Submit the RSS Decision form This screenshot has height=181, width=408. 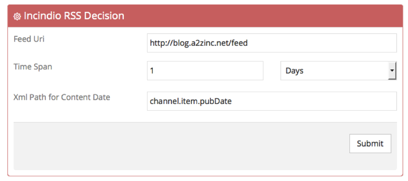pos(370,144)
